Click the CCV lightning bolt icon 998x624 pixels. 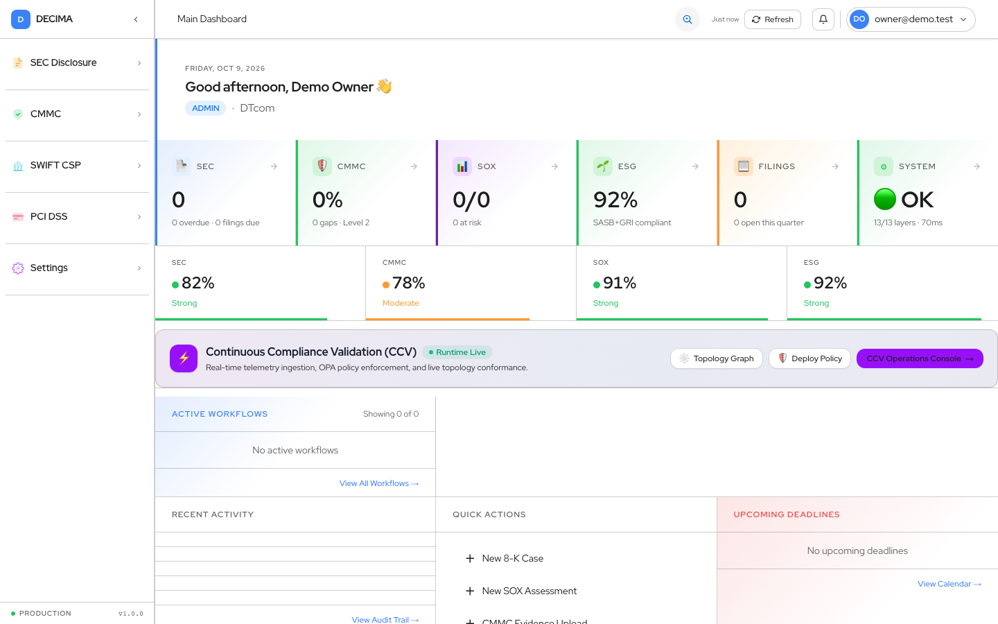(x=184, y=358)
